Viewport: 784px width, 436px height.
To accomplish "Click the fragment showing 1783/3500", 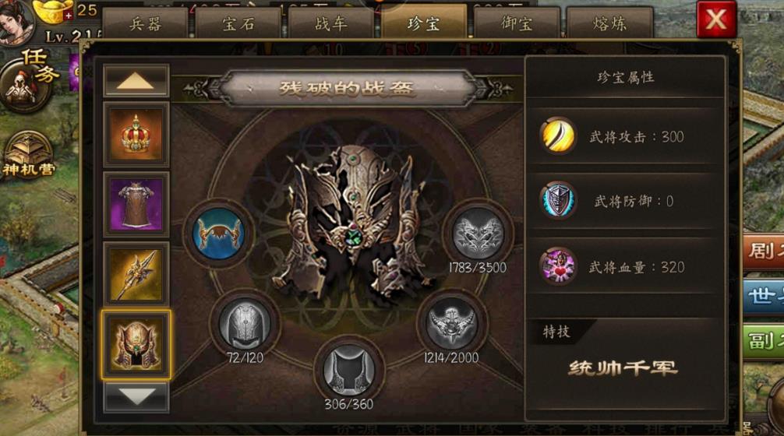I will tap(479, 234).
